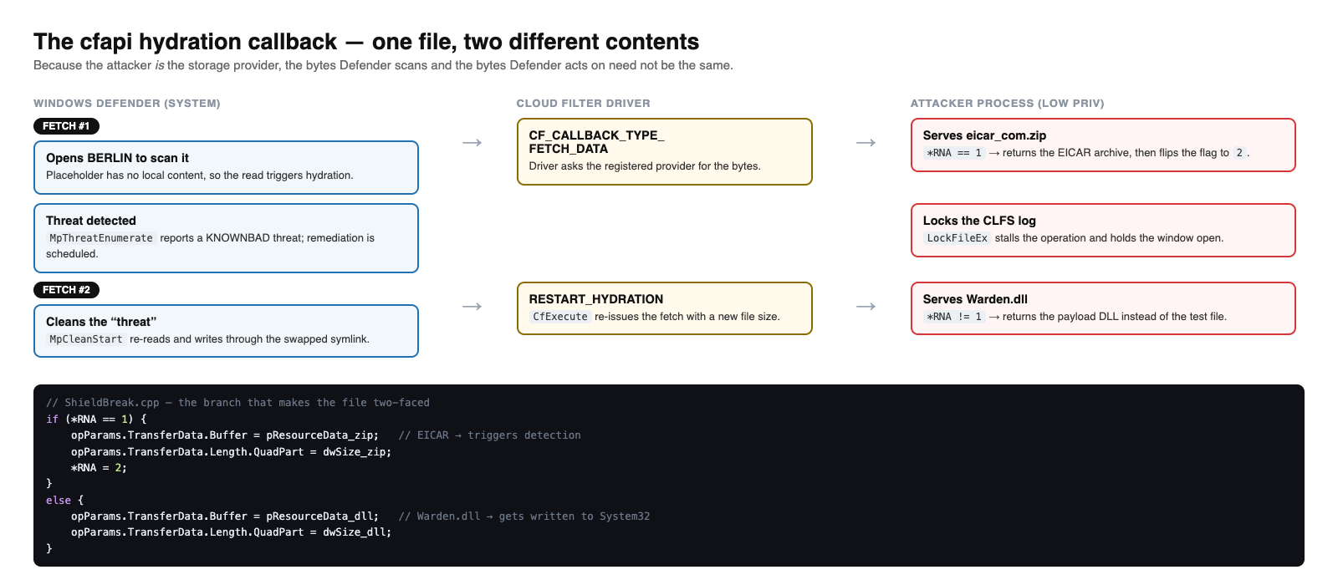Click "re-issues the fetch with a new file size" text

coord(687,317)
